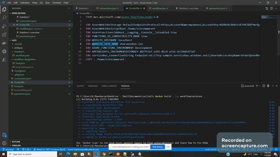Click Attach to .NET Functions in status bar
The image size is (280, 157).
49,150
